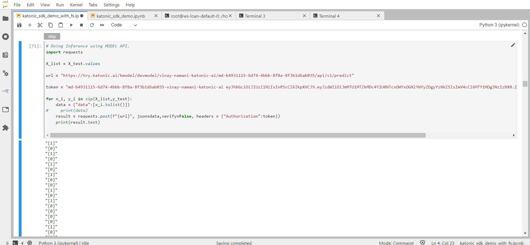Click the token assignment line in code
The height and width of the screenshot is (245, 530).
[281, 87]
